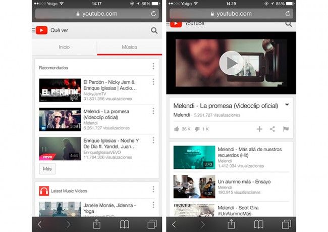This screenshot has height=232, width=328.
Task: Play the video with center play button
Action: (x=231, y=63)
